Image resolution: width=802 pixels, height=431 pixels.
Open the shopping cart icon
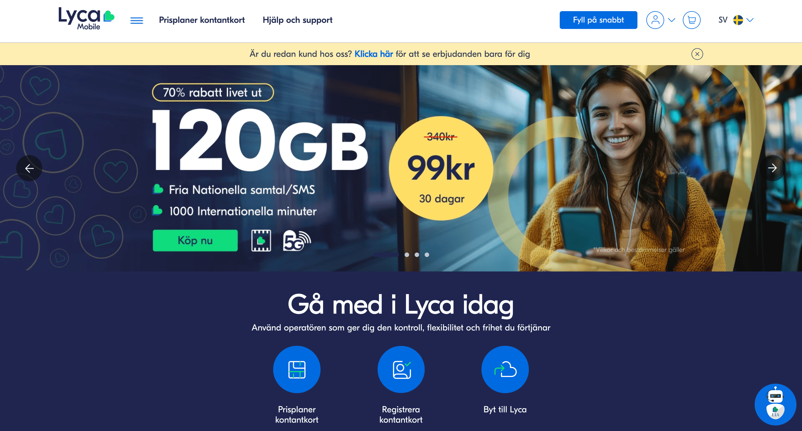(x=691, y=20)
